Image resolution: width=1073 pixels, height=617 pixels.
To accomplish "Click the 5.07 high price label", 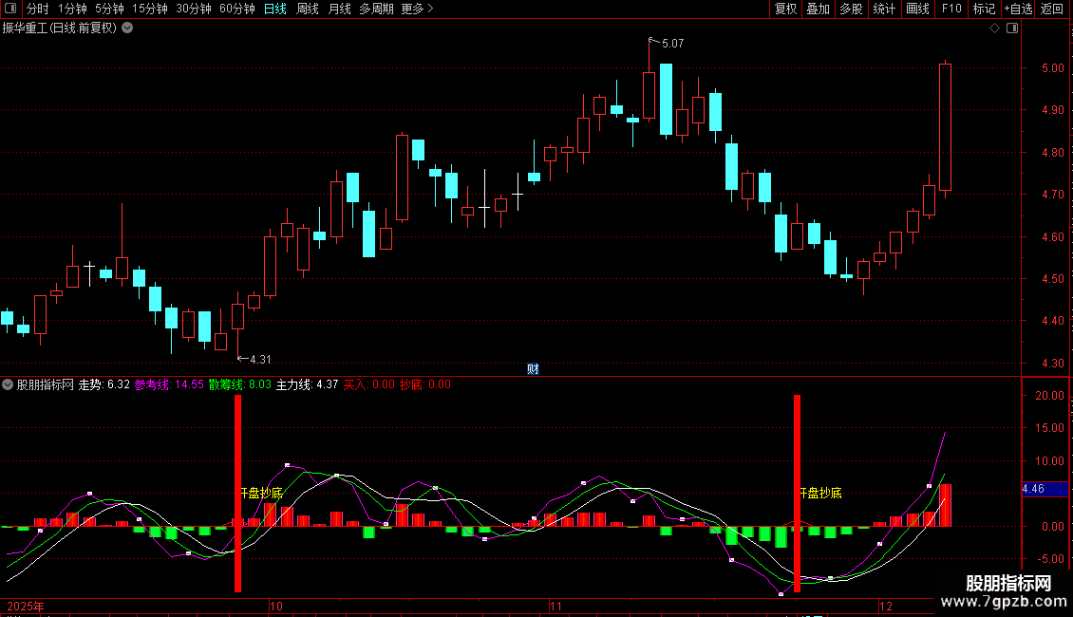I will tap(672, 43).
